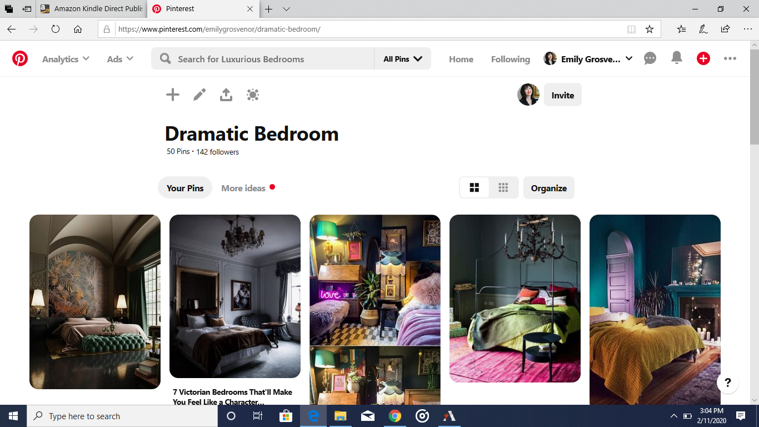Screen dimensions: 759x427
Task: Open File Explorer from the taskbar
Action: 341,416
